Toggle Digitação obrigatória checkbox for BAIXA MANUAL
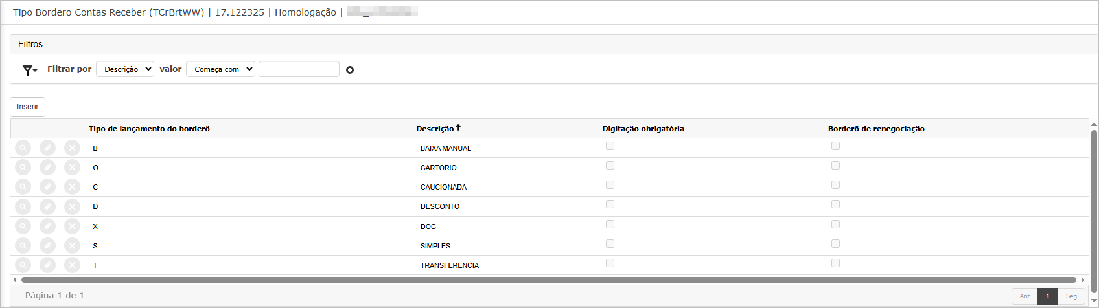This screenshot has width=1099, height=308. click(x=610, y=146)
